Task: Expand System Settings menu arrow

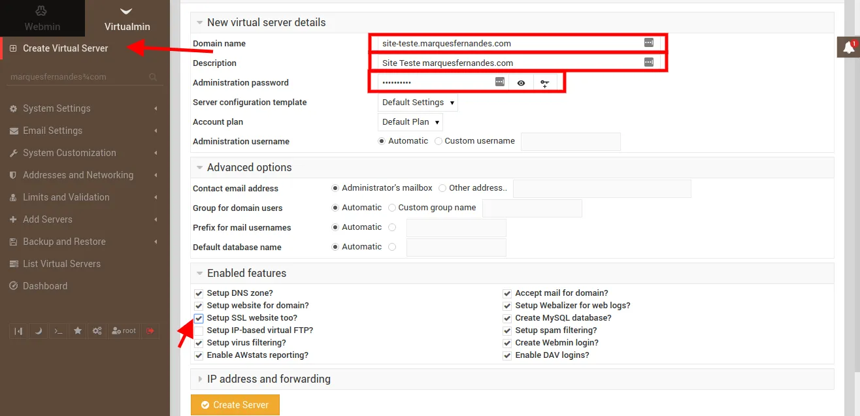Action: click(156, 108)
